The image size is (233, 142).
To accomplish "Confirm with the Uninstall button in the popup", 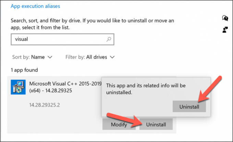I will point(189,107).
